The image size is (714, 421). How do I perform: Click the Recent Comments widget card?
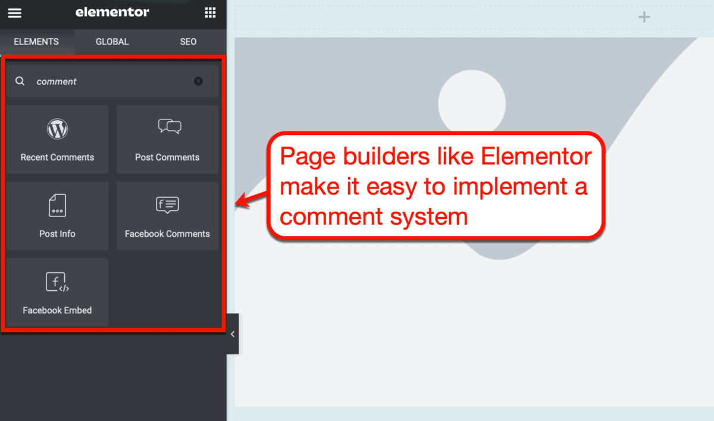pos(57,139)
